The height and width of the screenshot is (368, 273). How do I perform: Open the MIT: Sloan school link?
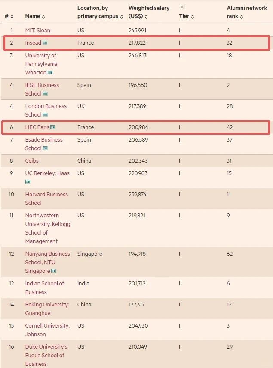click(x=37, y=31)
